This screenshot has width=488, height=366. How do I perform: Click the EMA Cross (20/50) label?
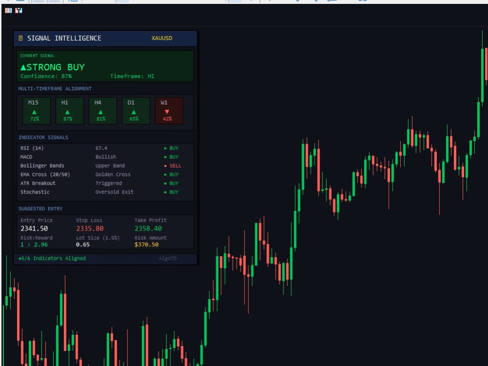45,174
